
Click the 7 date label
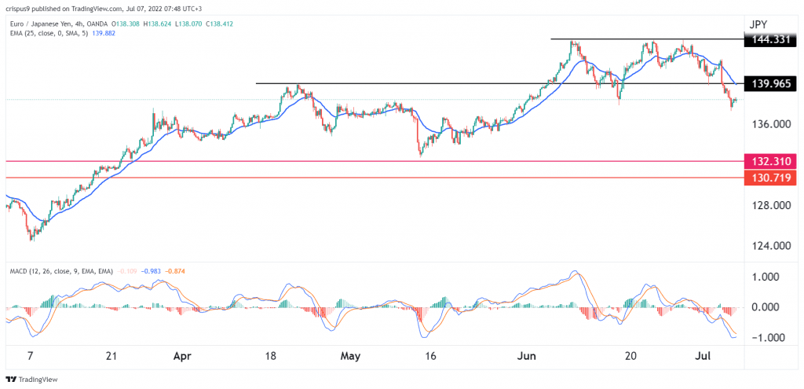point(31,355)
